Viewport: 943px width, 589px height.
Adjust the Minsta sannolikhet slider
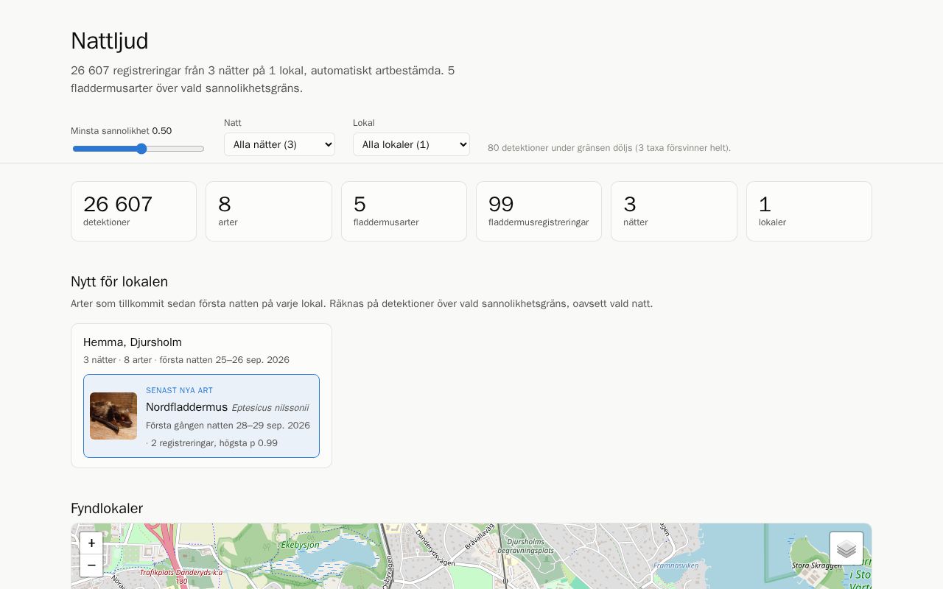point(139,149)
